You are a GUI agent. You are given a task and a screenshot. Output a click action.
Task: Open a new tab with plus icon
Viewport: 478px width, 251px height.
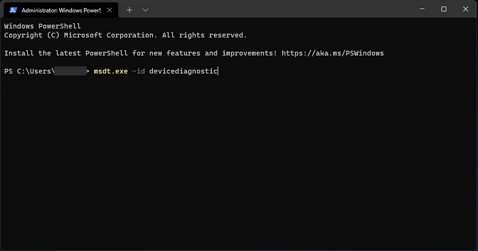click(129, 10)
